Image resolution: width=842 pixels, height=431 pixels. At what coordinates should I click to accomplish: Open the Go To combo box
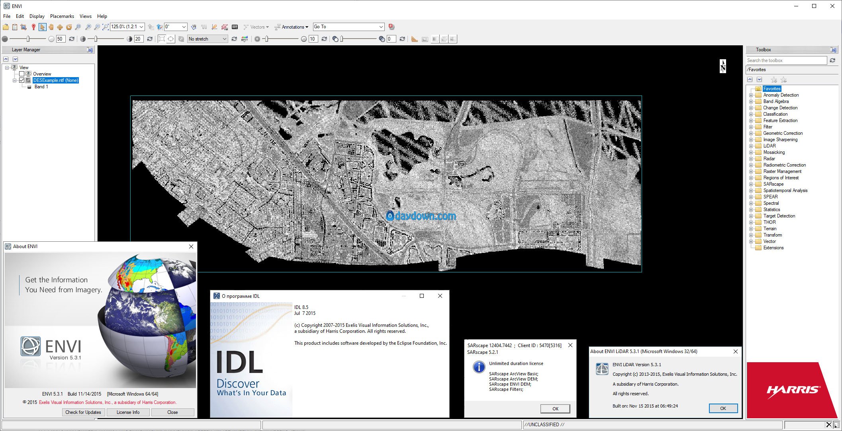point(349,27)
